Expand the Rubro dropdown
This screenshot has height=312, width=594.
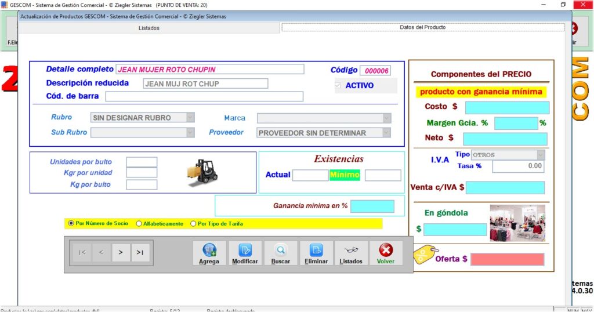pyautogui.click(x=190, y=118)
